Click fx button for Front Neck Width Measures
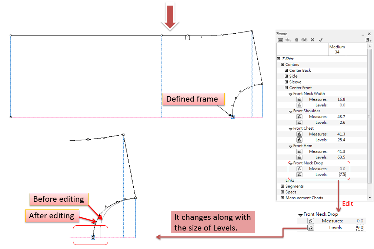 (x=300, y=99)
